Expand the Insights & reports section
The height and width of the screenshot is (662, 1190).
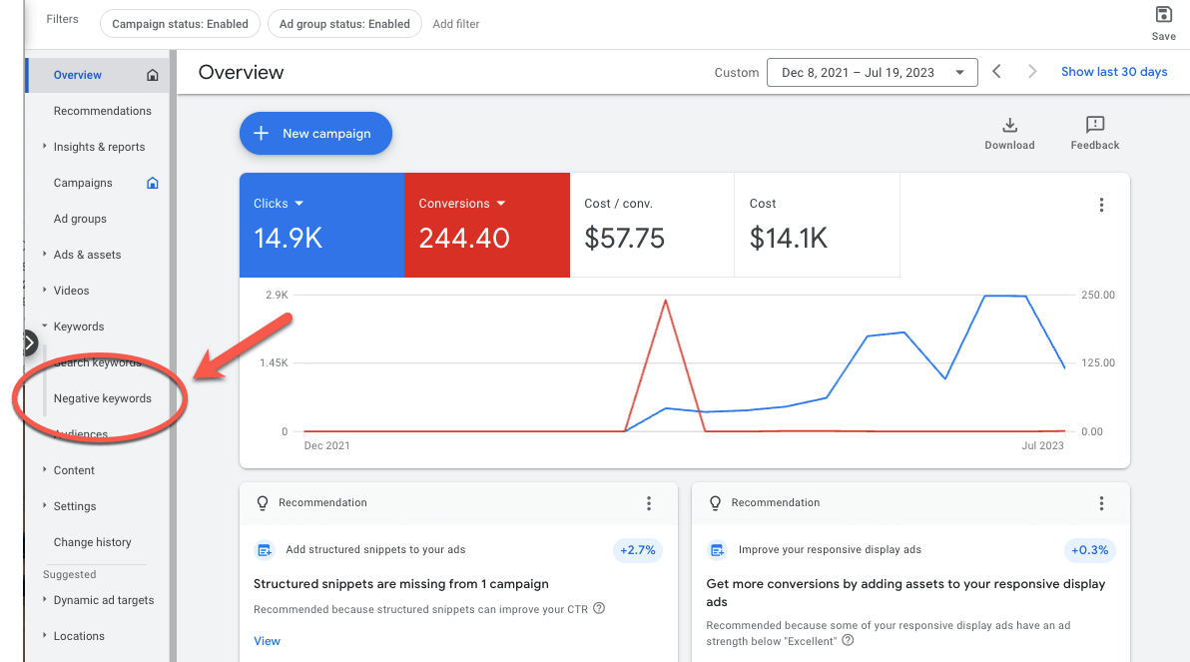(98, 146)
